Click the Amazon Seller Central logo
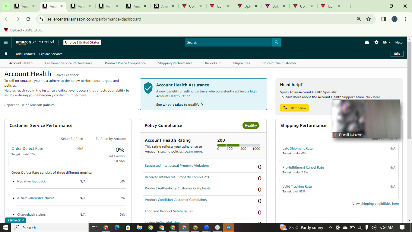This screenshot has height=232, width=412. tap(35, 42)
